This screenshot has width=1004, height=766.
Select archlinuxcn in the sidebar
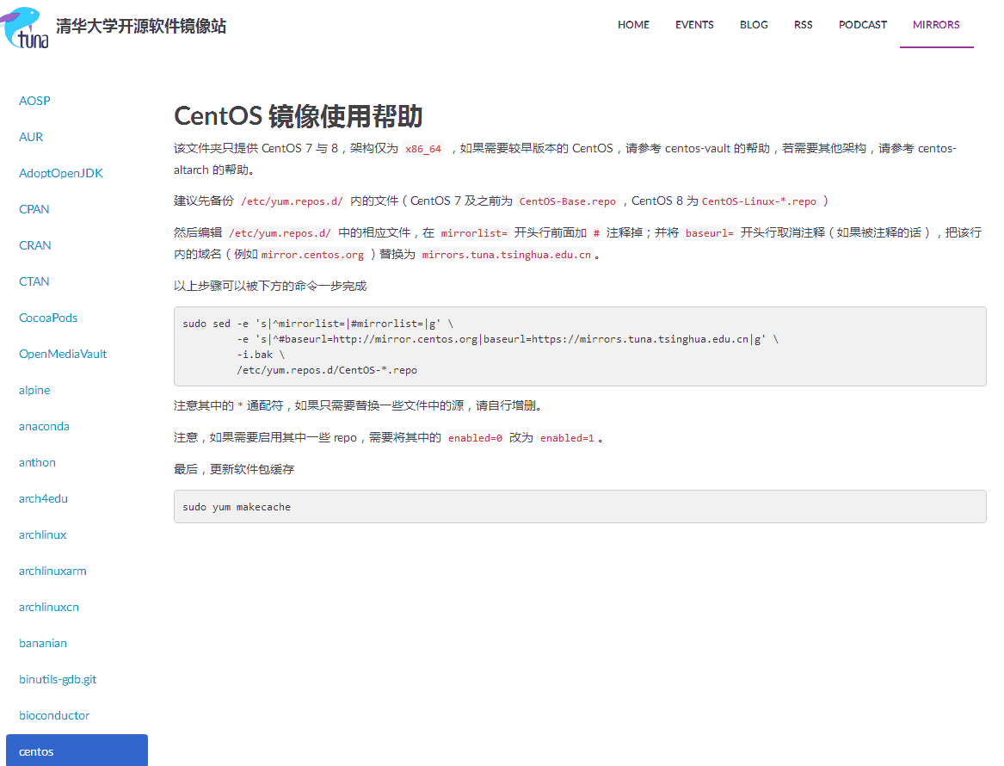point(49,607)
